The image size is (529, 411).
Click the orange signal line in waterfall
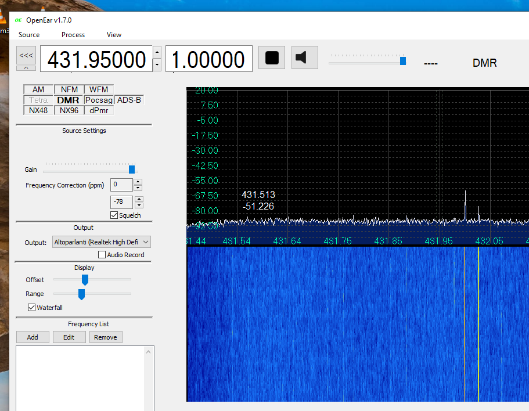coord(465,324)
